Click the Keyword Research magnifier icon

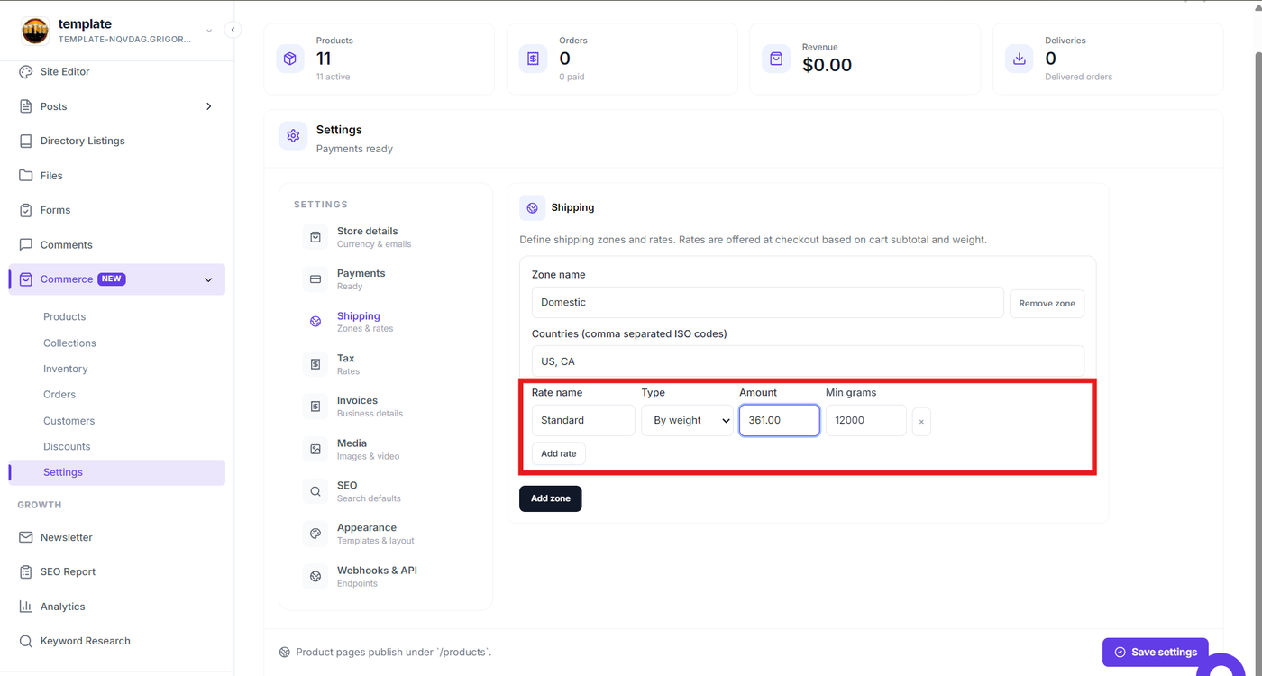(x=25, y=641)
